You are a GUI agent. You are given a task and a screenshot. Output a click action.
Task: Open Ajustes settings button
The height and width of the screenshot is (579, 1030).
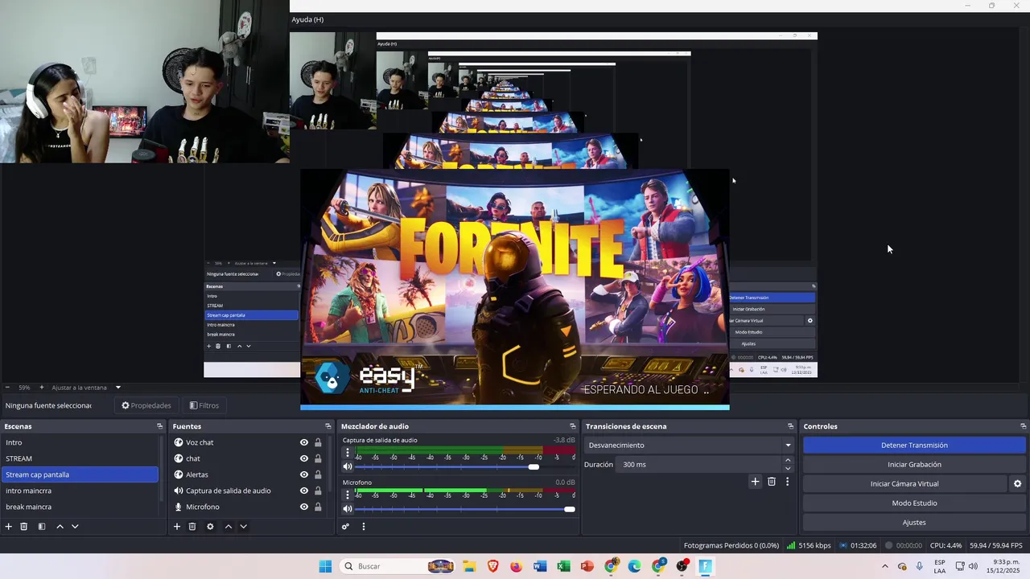pyautogui.click(x=914, y=523)
